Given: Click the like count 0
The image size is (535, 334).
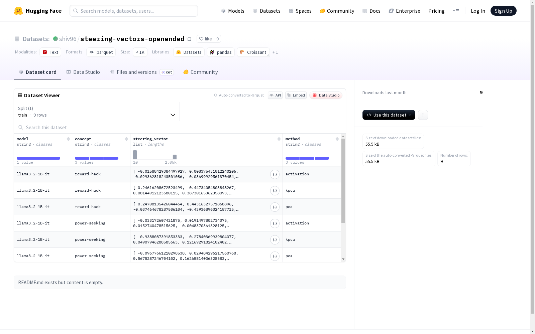Looking at the screenshot, I should (218, 39).
